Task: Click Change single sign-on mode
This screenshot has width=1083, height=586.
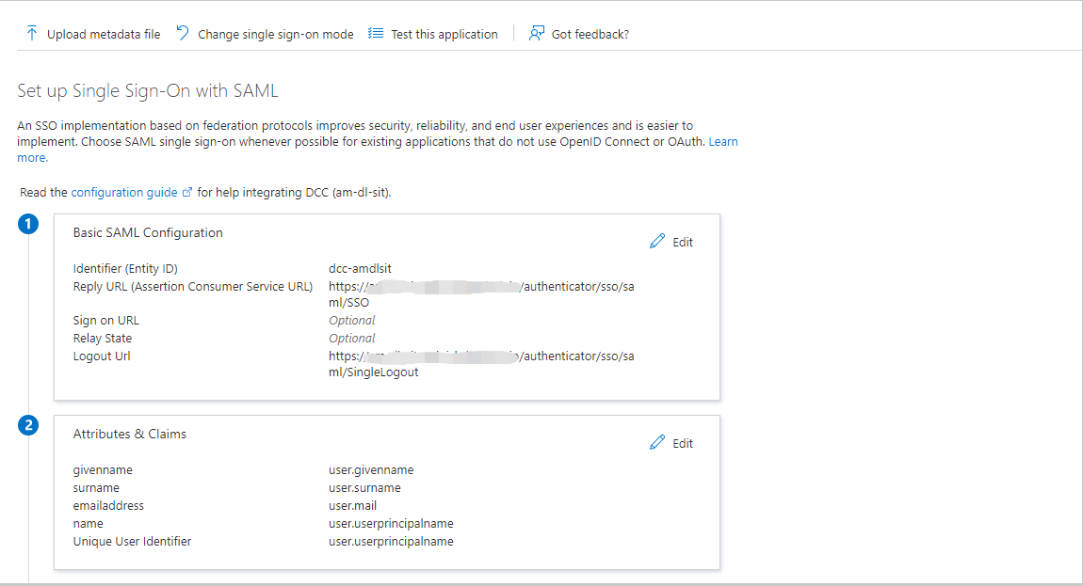Action: coord(275,33)
